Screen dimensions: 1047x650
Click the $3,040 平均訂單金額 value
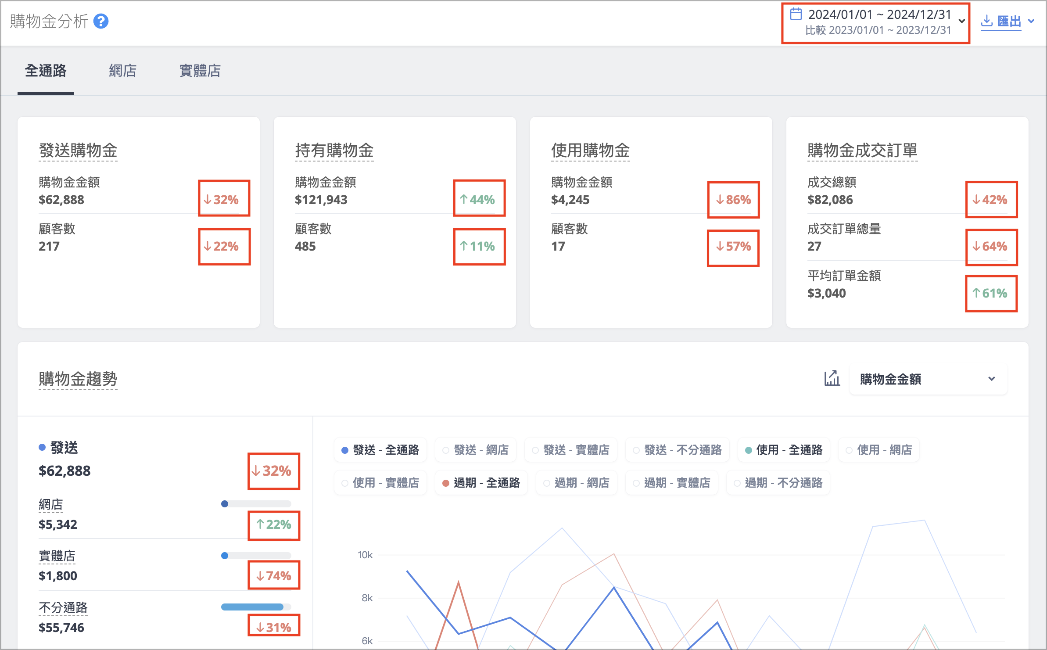[x=827, y=293]
